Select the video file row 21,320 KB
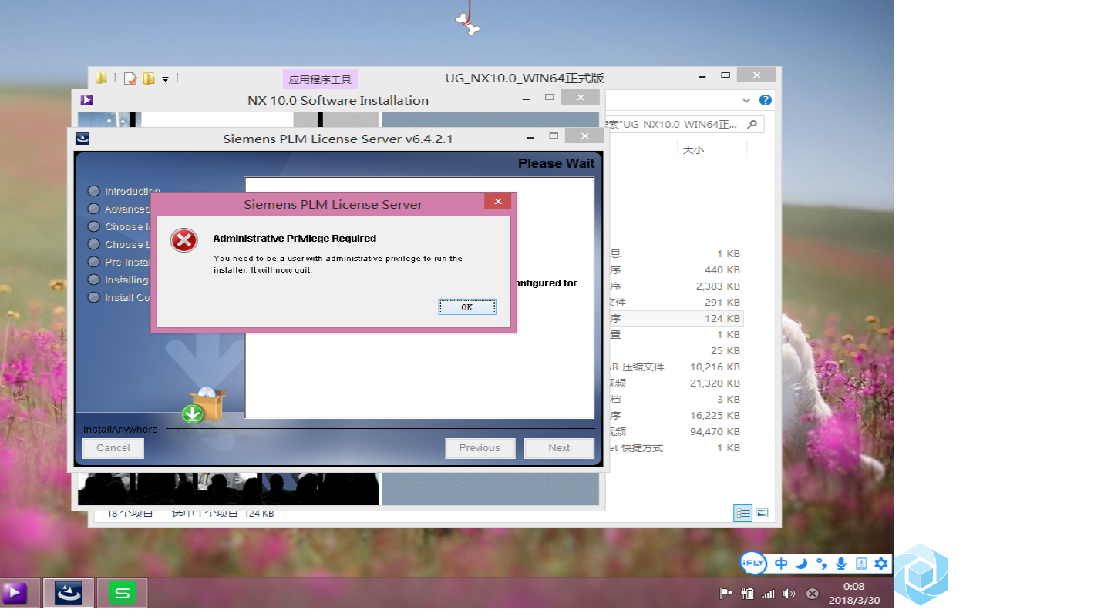1111x616 pixels. pos(675,383)
